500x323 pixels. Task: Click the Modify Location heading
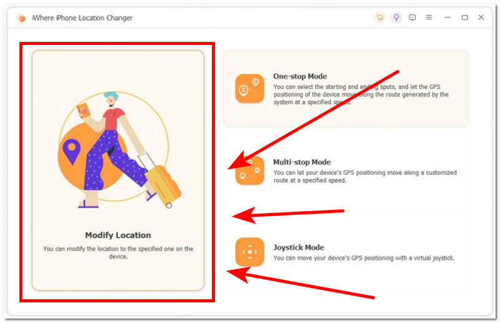pos(118,236)
